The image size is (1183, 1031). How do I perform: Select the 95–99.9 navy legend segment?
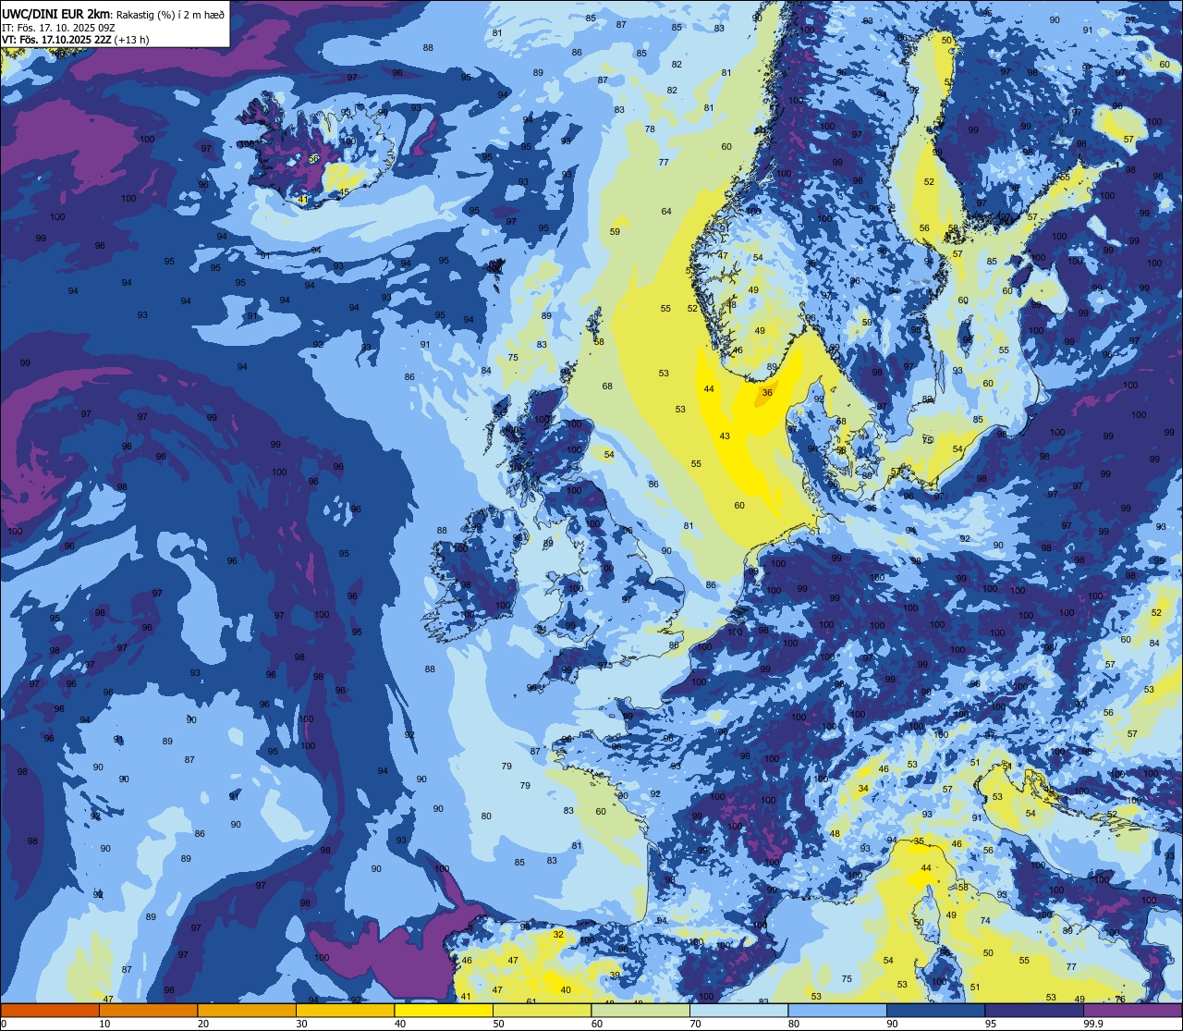pyautogui.click(x=1034, y=1011)
